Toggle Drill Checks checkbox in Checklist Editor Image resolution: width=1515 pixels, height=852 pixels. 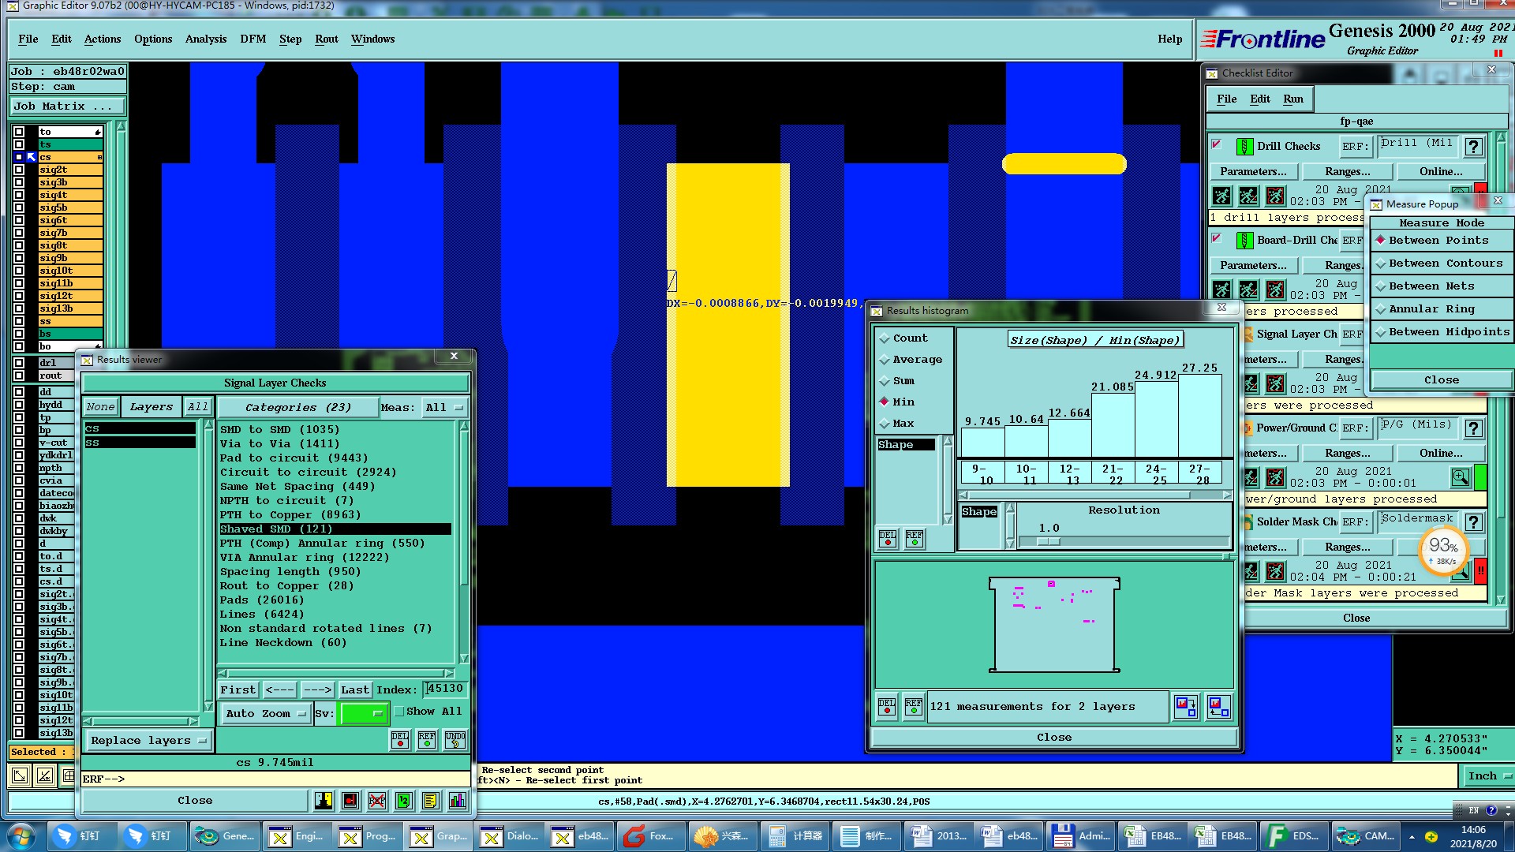pyautogui.click(x=1217, y=145)
